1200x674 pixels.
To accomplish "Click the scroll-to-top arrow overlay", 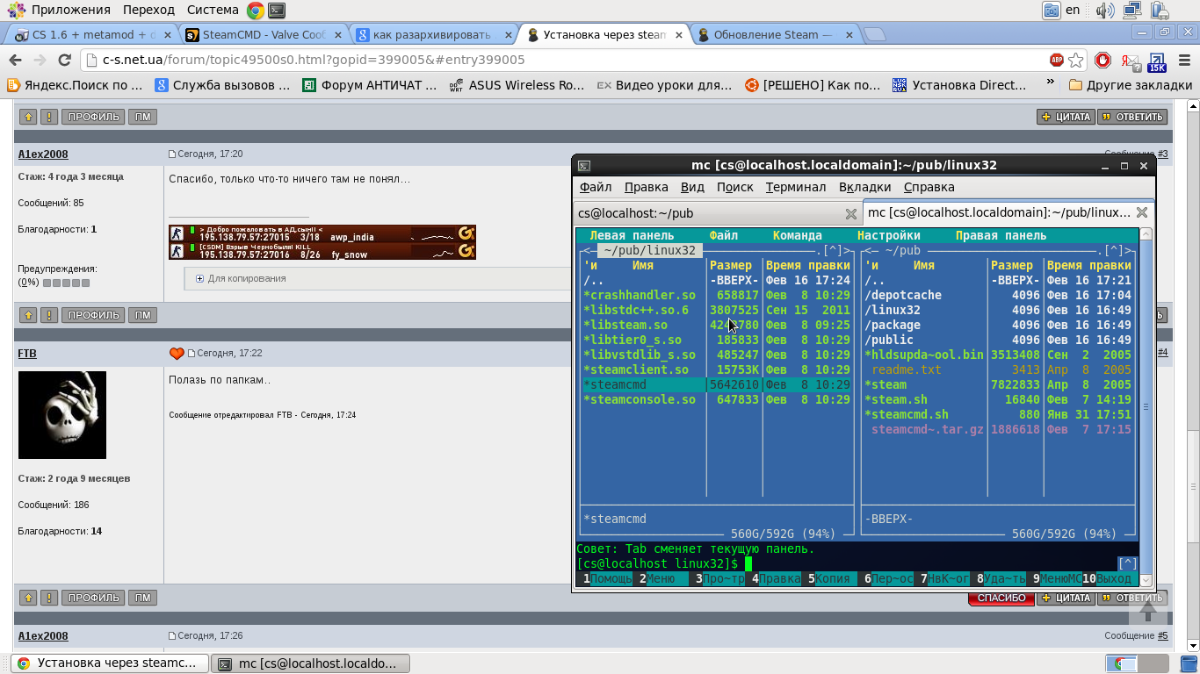I will coord(1147,610).
